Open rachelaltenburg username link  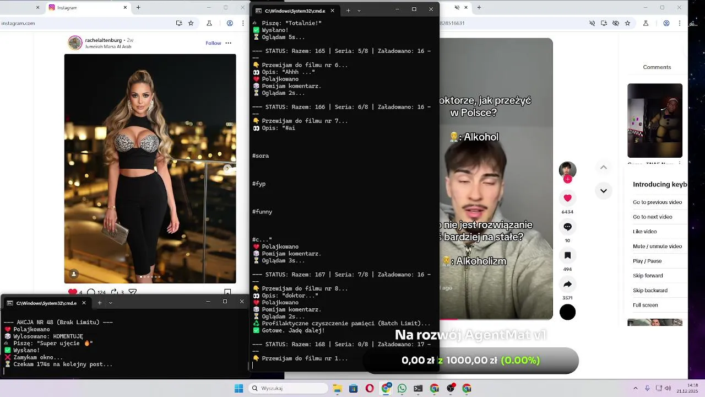pos(104,40)
